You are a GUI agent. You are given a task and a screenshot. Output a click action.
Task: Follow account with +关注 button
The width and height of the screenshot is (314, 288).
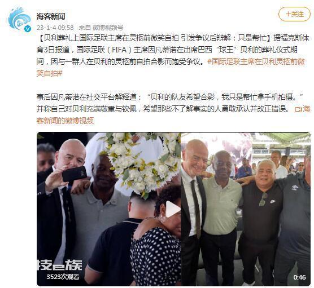294,14
